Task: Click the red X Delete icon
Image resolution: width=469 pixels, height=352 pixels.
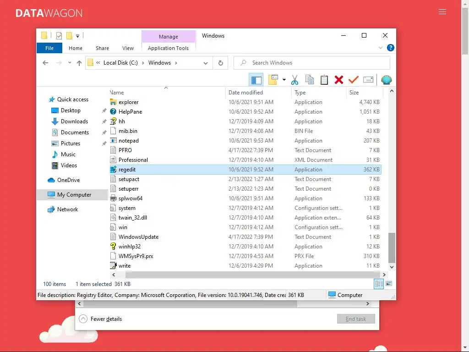Action: coord(339,80)
